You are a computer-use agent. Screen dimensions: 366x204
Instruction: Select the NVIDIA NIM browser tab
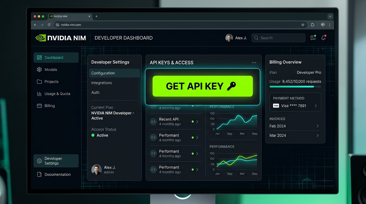[70, 16]
